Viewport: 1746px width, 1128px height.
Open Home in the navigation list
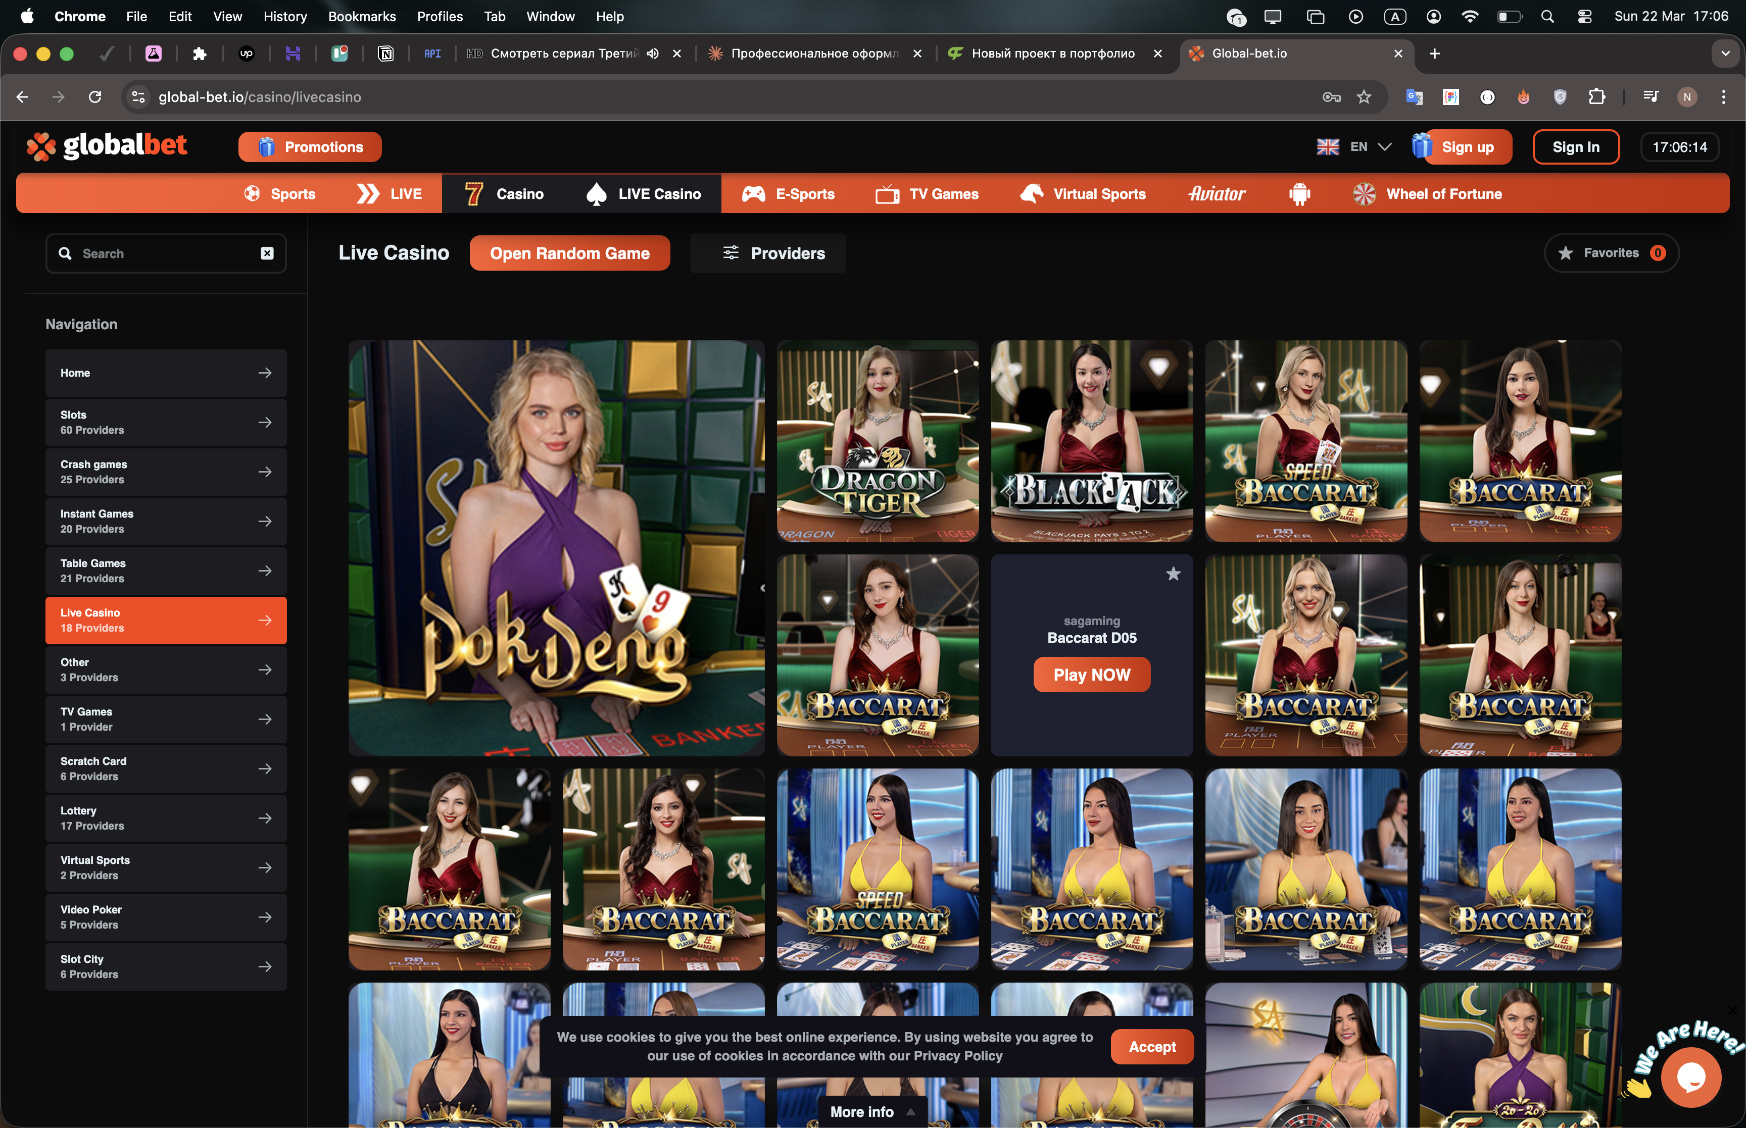(166, 373)
